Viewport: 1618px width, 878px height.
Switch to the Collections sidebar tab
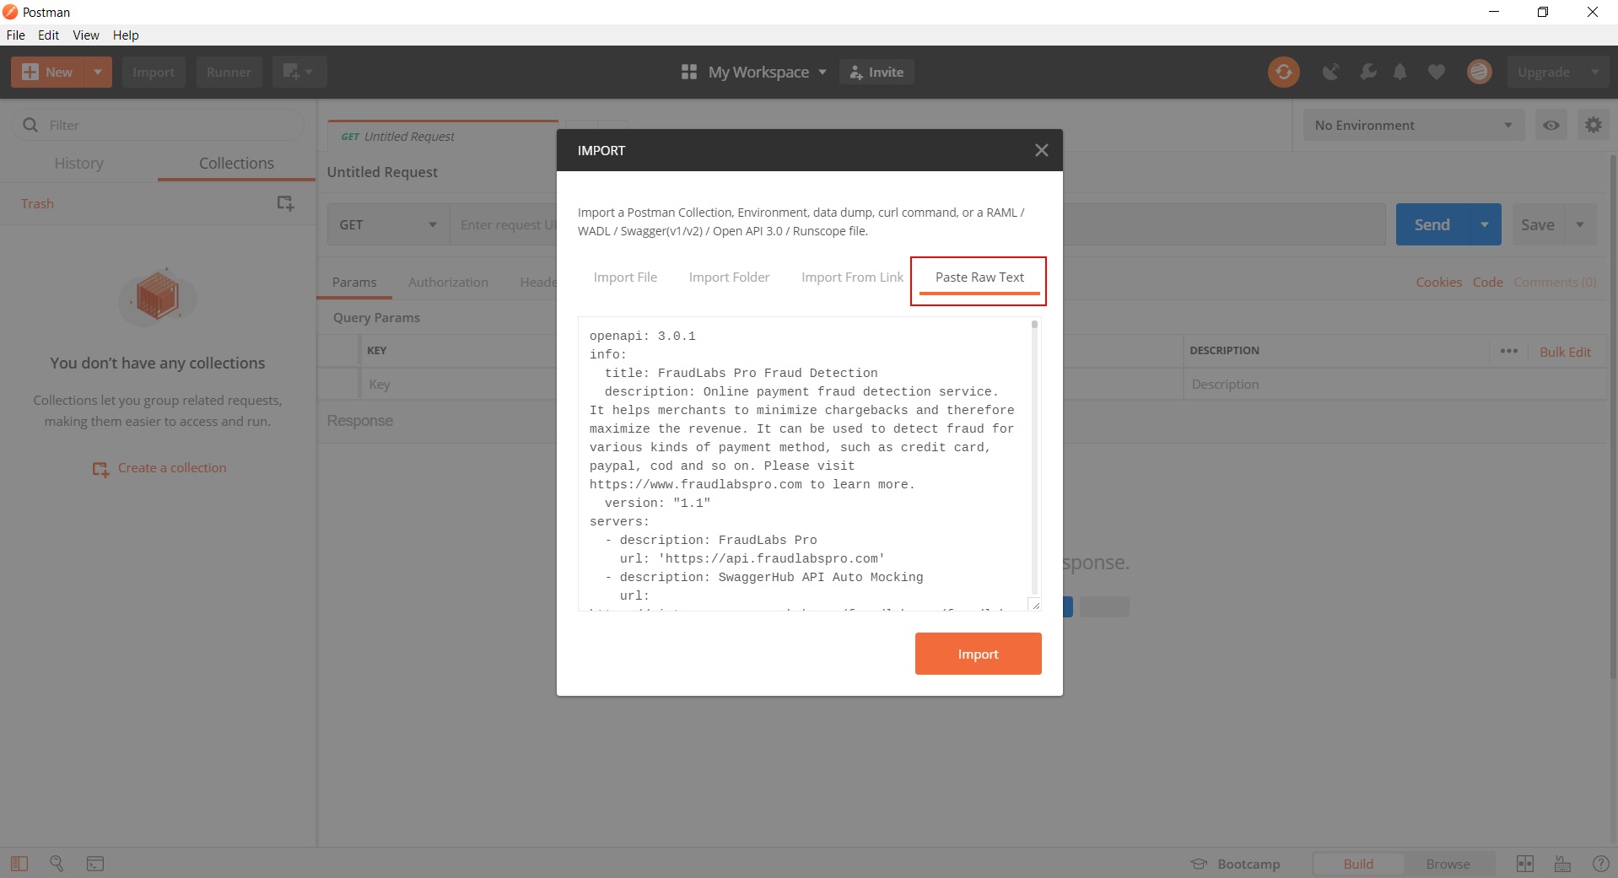[x=236, y=163]
